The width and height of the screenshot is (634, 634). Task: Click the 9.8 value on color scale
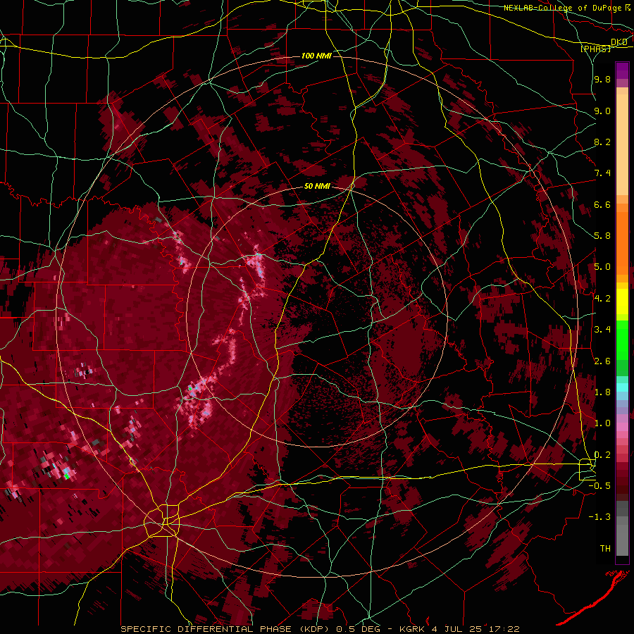pyautogui.click(x=602, y=79)
